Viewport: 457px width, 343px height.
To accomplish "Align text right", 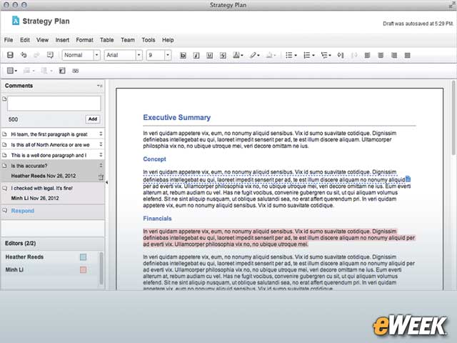I will [x=394, y=56].
